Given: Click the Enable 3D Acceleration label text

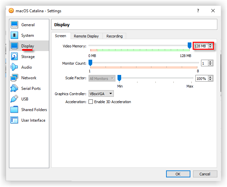Looking at the screenshot, I should 113,102.
